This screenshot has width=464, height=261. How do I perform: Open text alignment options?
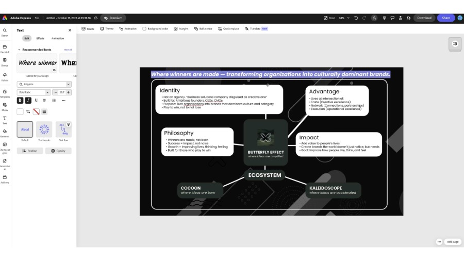click(x=44, y=100)
